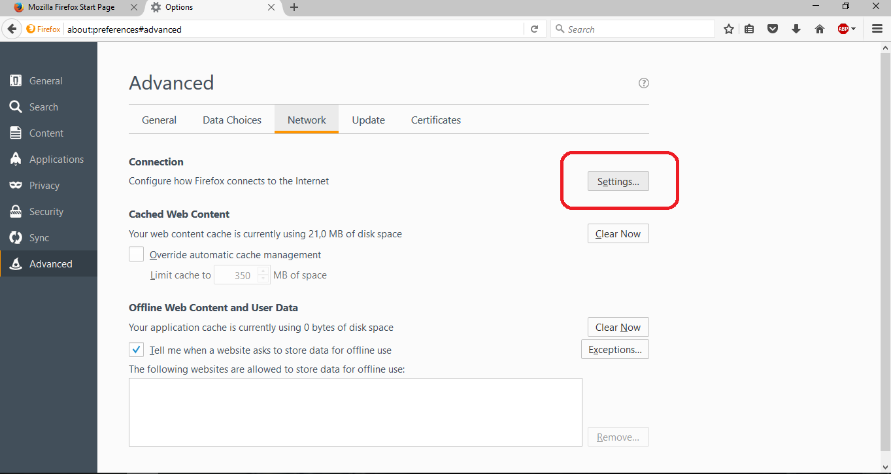The image size is (891, 474).
Task: Open Connection Settings button
Action: click(x=618, y=181)
